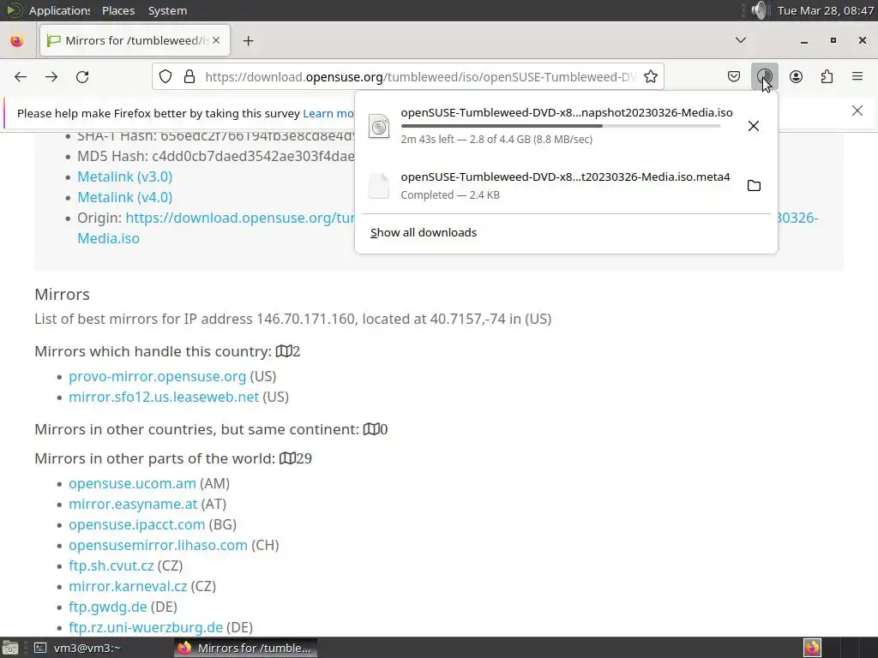Expand the list all tabs chevron
The image size is (878, 658).
[740, 40]
